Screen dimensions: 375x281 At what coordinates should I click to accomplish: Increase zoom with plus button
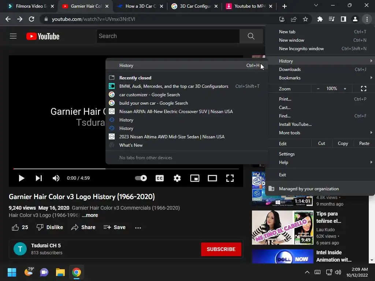[345, 89]
